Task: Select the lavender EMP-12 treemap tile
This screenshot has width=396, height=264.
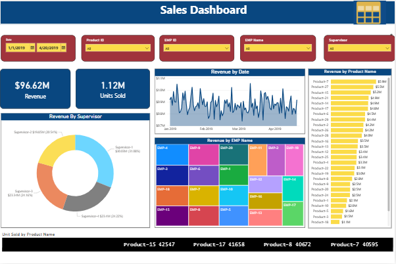Action: [x=265, y=184]
